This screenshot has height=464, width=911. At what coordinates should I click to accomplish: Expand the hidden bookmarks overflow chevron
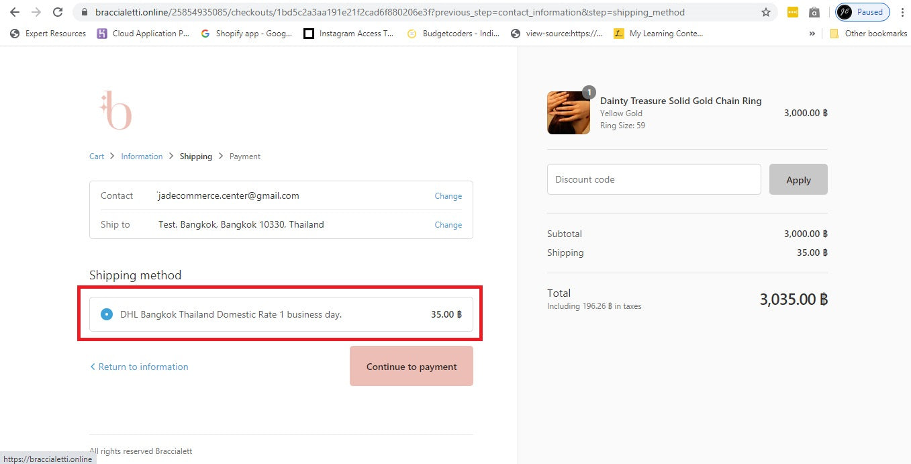pyautogui.click(x=812, y=34)
